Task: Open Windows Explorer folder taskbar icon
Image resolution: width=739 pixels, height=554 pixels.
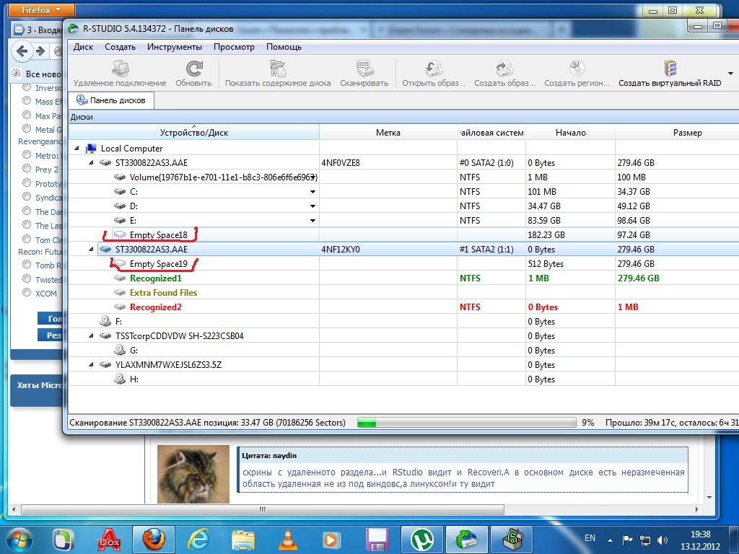Action: [243, 539]
